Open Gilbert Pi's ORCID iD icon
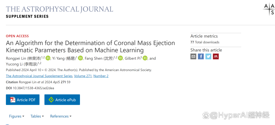The width and height of the screenshot is (275, 125). pos(145,58)
